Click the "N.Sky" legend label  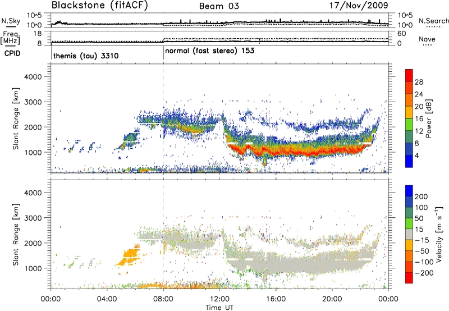point(11,21)
